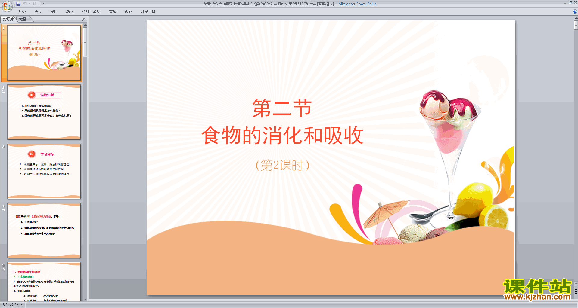
Task: Open the Office button menu
Action: coord(7,6)
